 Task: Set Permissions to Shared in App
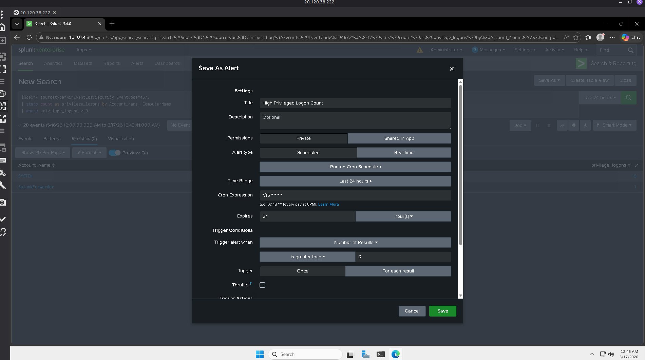[x=399, y=138]
